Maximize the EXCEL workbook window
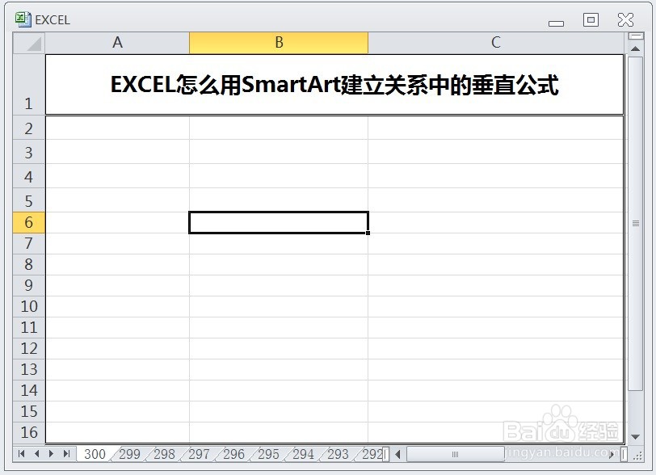The image size is (656, 475). [591, 19]
